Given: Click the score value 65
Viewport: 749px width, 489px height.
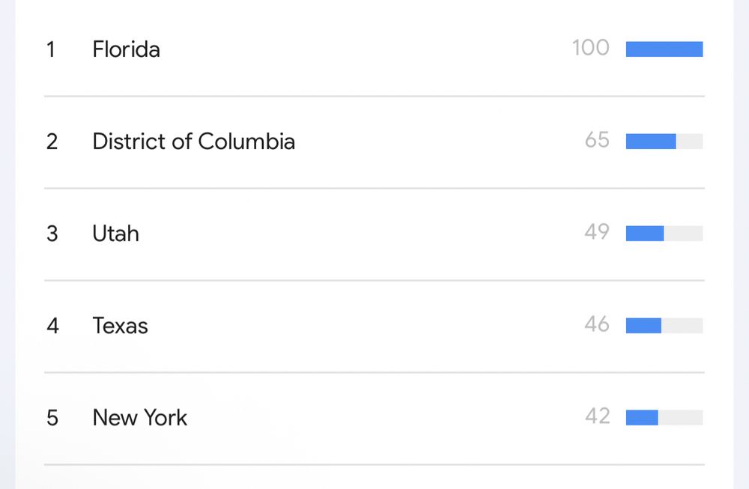Looking at the screenshot, I should [597, 140].
